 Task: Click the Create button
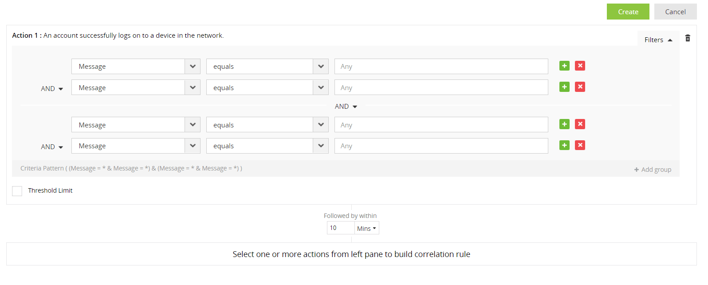coord(628,12)
